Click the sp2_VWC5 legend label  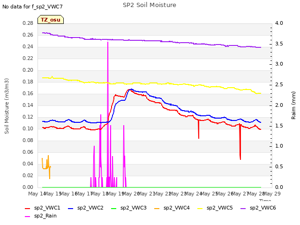220,208
